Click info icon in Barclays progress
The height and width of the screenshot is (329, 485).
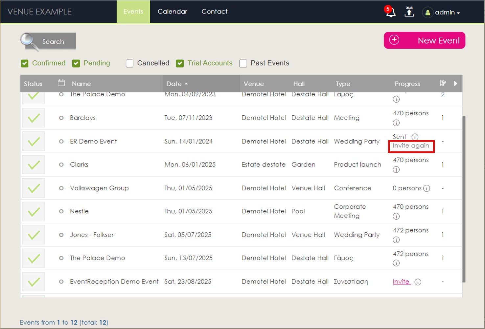(x=396, y=123)
